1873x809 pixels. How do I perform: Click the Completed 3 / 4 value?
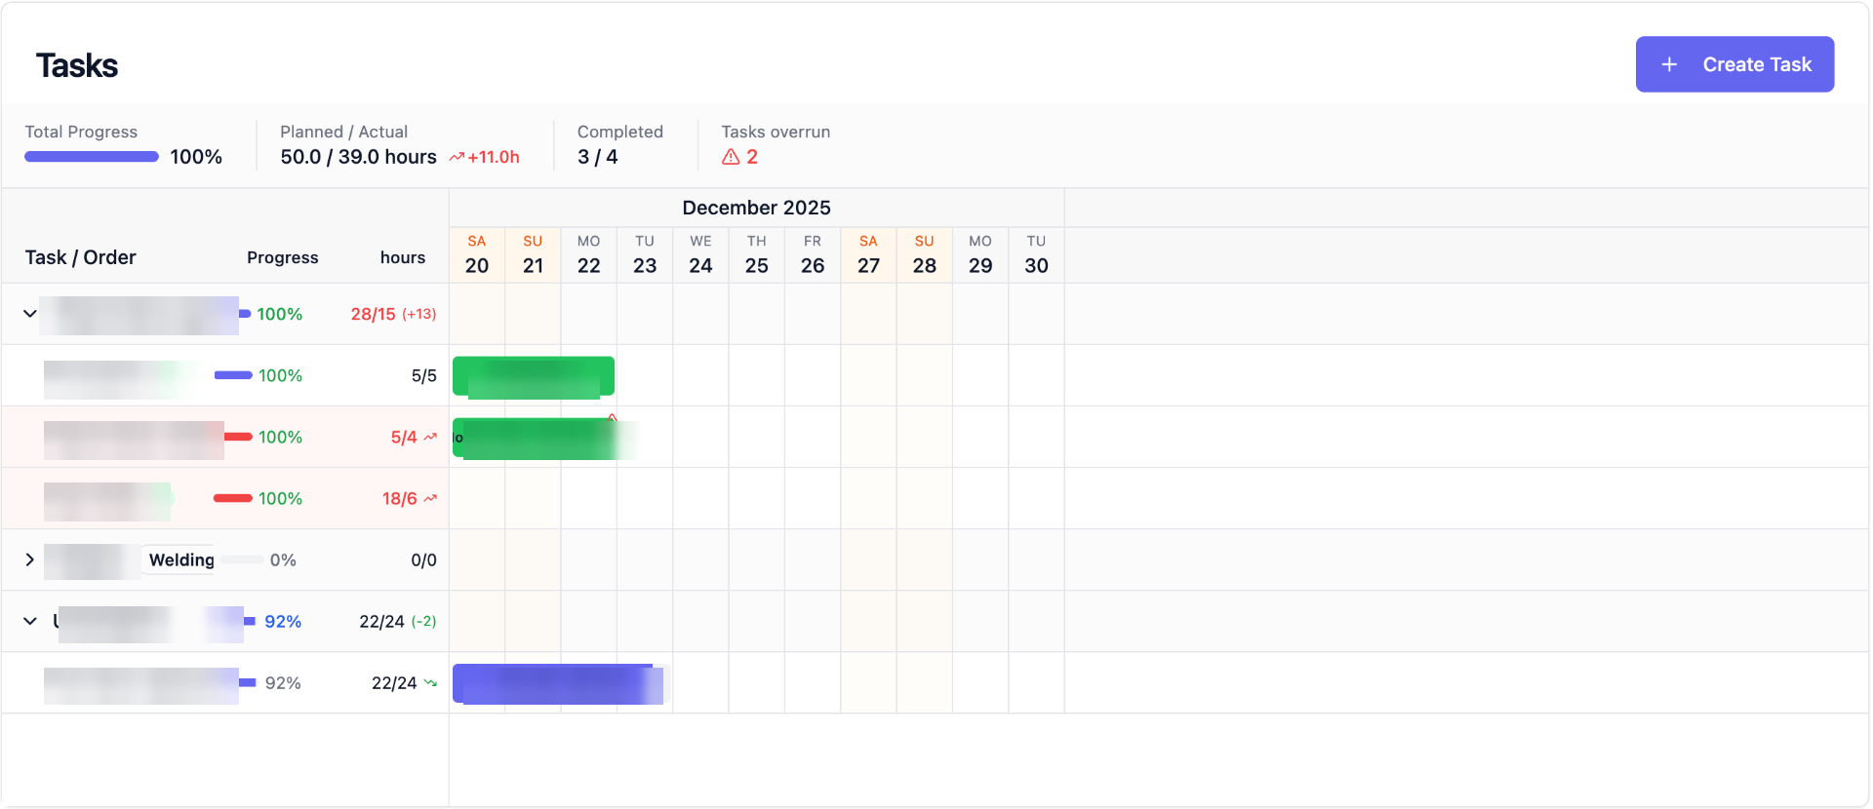[x=598, y=157]
